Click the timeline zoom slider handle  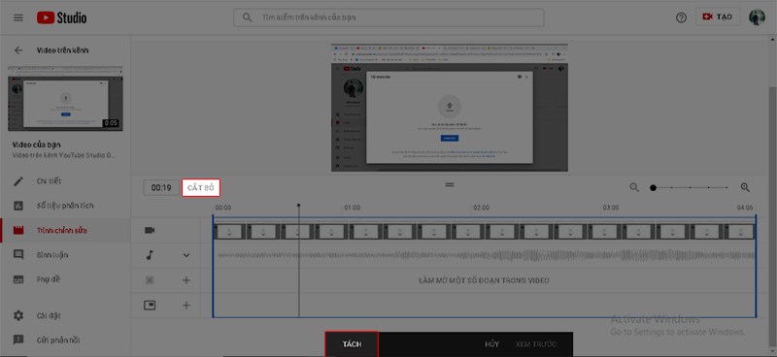653,187
